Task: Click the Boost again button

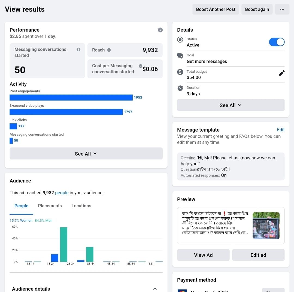Action: coord(257,9)
